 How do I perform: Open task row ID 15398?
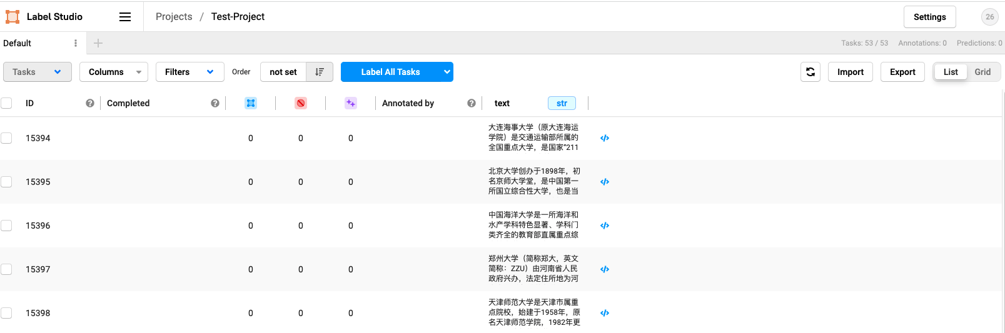(38, 313)
